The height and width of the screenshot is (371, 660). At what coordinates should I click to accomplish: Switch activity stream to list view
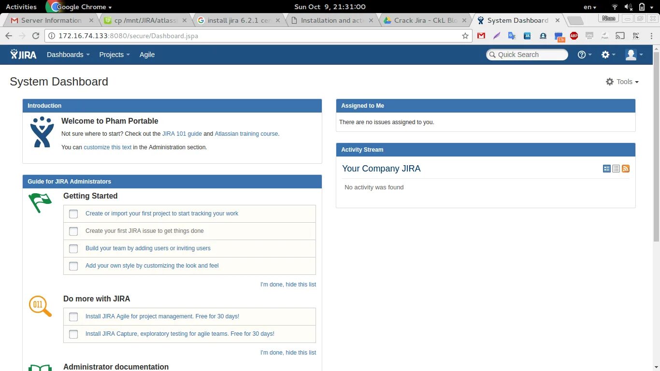tap(616, 169)
